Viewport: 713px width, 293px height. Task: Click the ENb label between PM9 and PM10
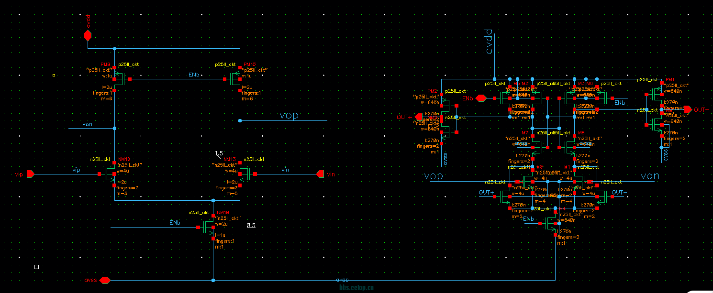[194, 76]
